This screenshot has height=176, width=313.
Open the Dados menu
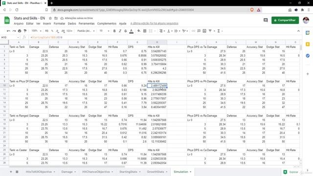point(72,23)
